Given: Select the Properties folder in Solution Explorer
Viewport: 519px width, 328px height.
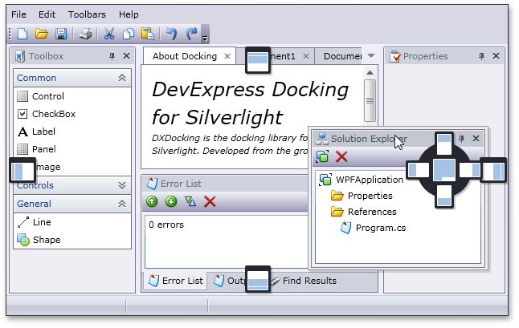Looking at the screenshot, I should 362,196.
